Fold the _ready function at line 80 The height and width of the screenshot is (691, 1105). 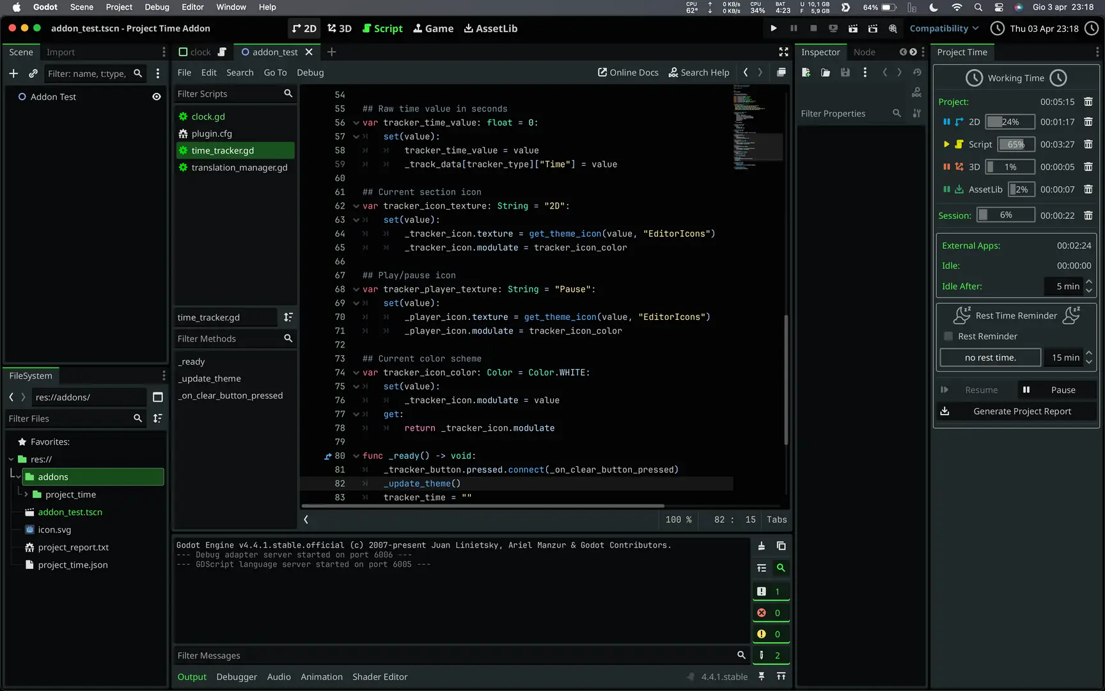pyautogui.click(x=356, y=456)
